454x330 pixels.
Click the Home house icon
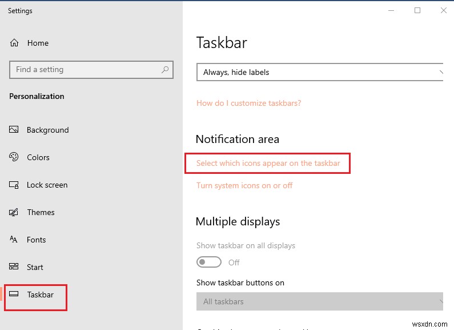(14, 43)
